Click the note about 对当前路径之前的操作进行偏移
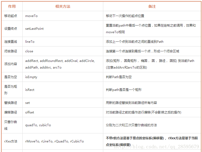 point(144,112)
